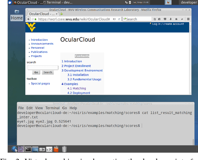Open the trash can in the dock
This screenshot has height=160, width=198.
tap(64, 149)
